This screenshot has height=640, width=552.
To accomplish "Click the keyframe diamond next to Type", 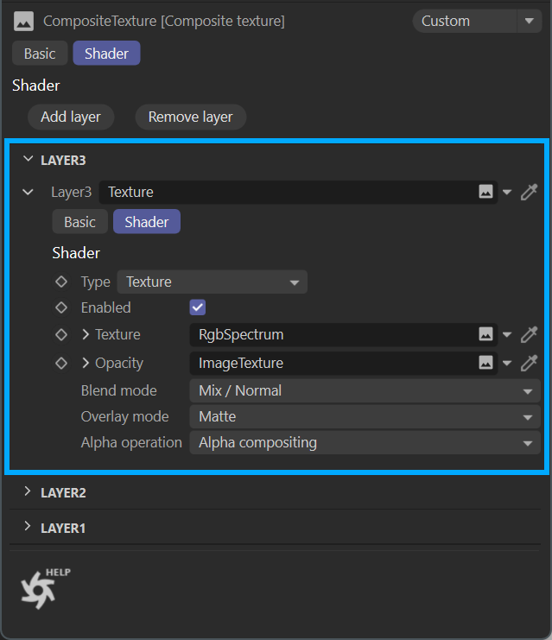I will [x=60, y=282].
